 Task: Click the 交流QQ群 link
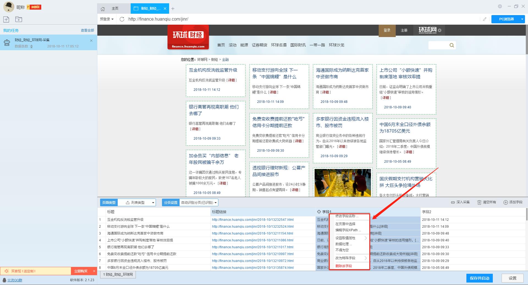pos(15,280)
